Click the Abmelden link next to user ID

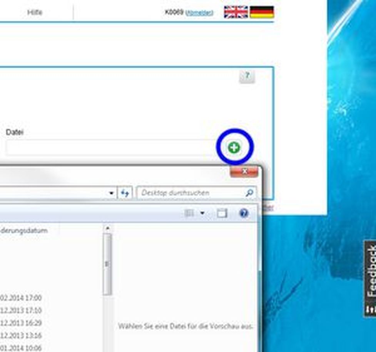tap(199, 13)
